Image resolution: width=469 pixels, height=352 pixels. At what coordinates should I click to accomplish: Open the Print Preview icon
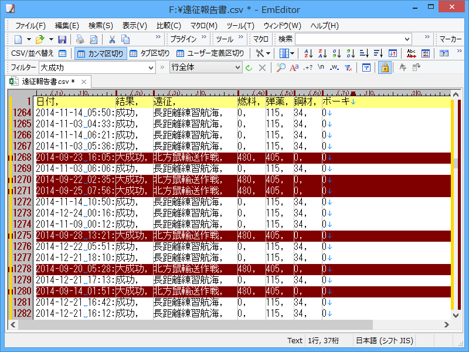[x=93, y=39]
